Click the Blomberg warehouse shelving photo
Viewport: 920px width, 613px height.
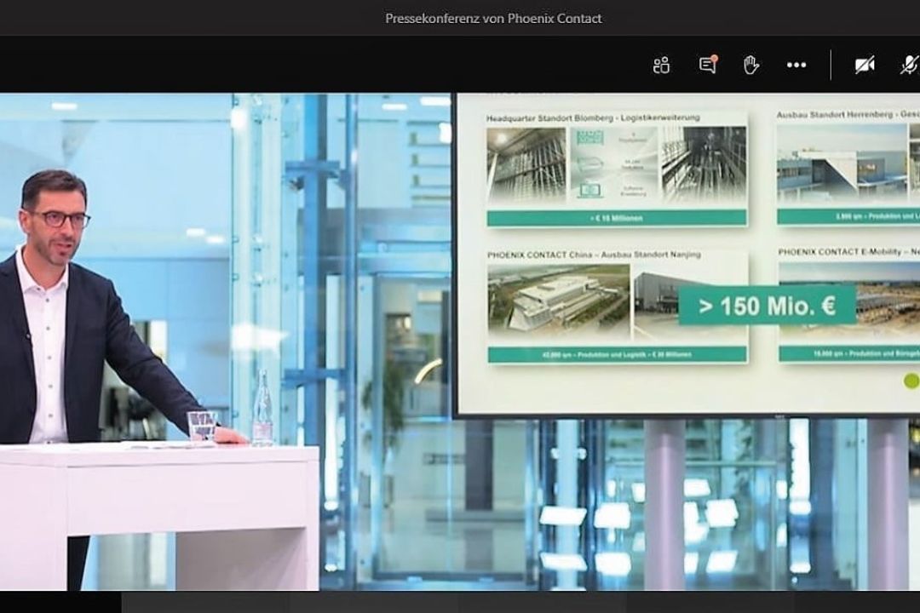click(x=526, y=165)
